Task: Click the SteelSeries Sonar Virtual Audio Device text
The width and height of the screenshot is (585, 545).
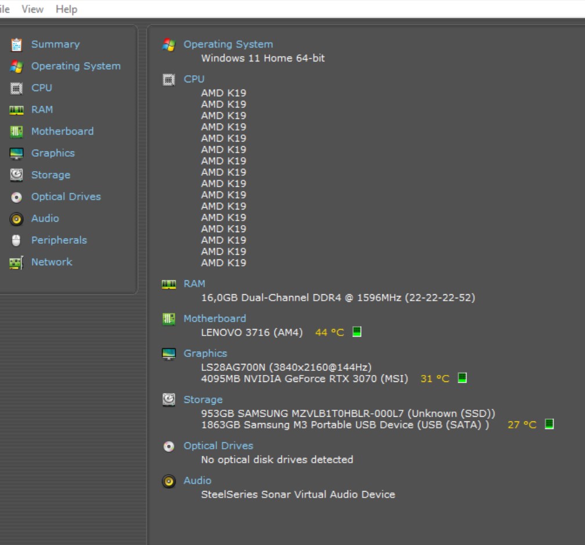Action: tap(298, 495)
